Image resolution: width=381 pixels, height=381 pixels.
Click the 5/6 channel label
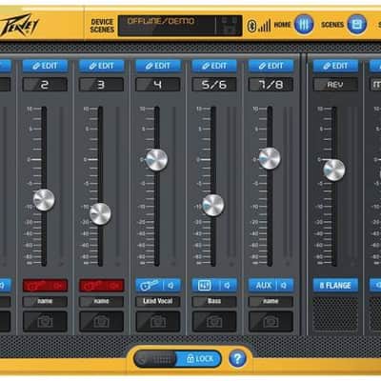click(x=214, y=85)
